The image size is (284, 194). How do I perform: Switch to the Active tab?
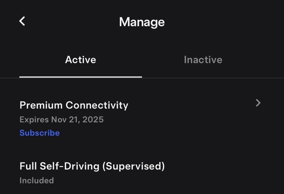pos(80,60)
